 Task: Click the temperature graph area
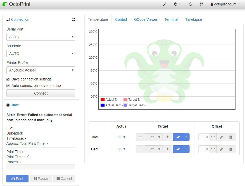[167, 69]
